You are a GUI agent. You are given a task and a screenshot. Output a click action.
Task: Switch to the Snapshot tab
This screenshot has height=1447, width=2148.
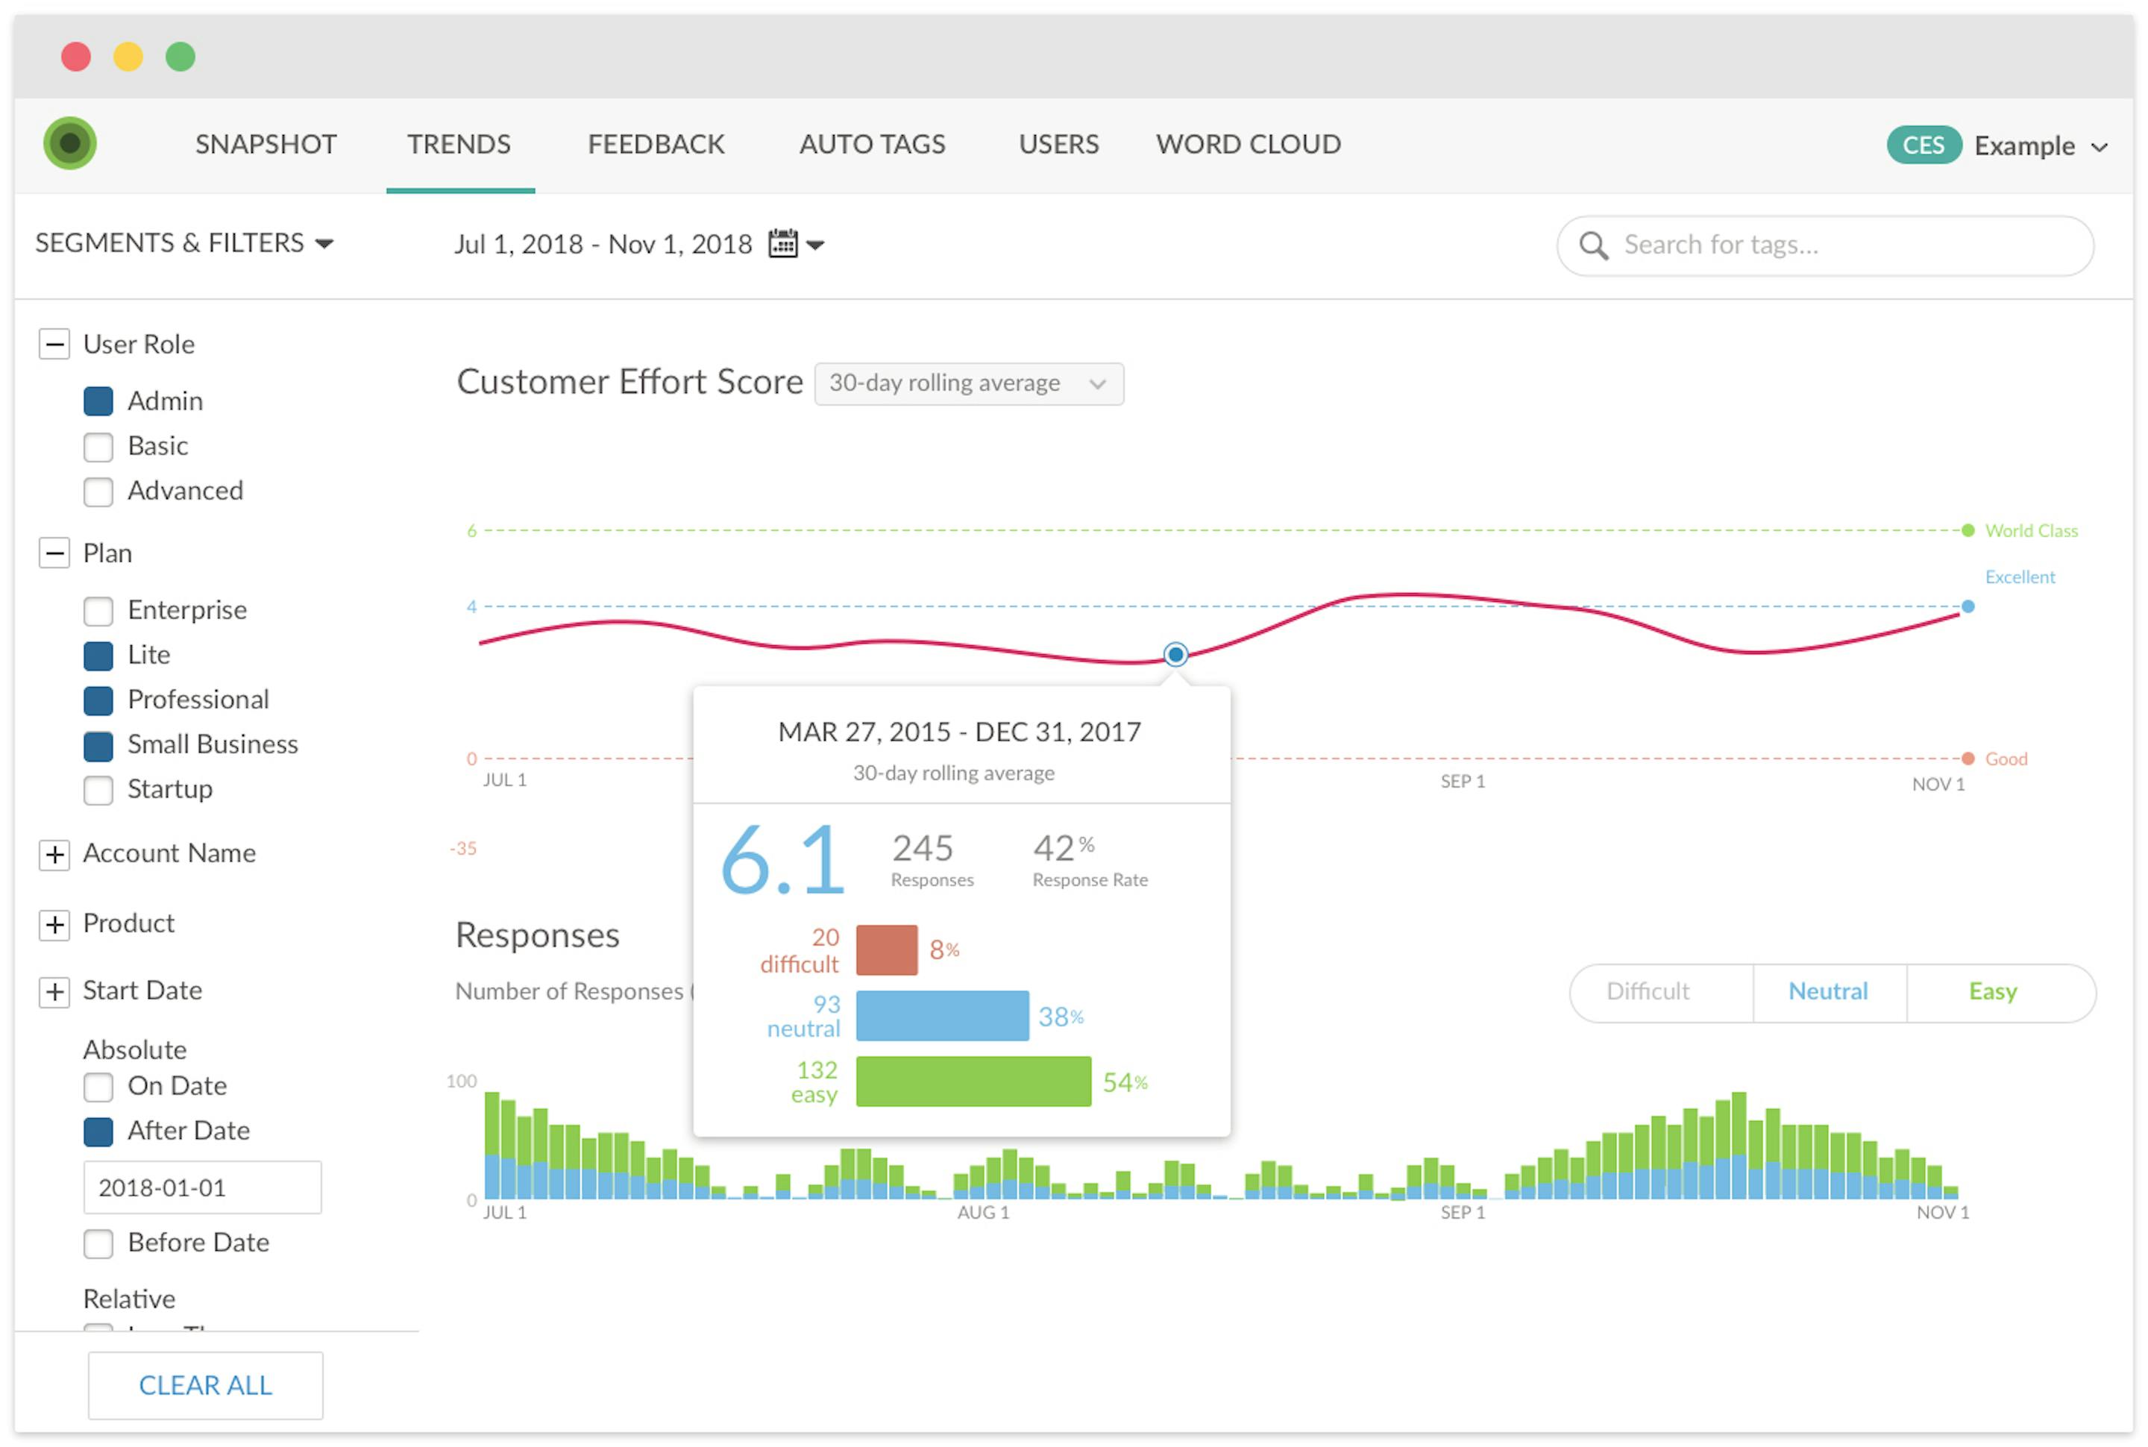point(266,144)
